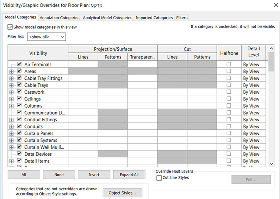Select the Model Categories tab
Viewport: 280px width, 199px height.
(20, 17)
